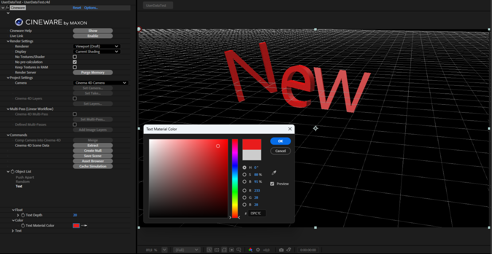492x254 pixels.
Task: Select the S saturation radio button
Action: [x=244, y=175]
